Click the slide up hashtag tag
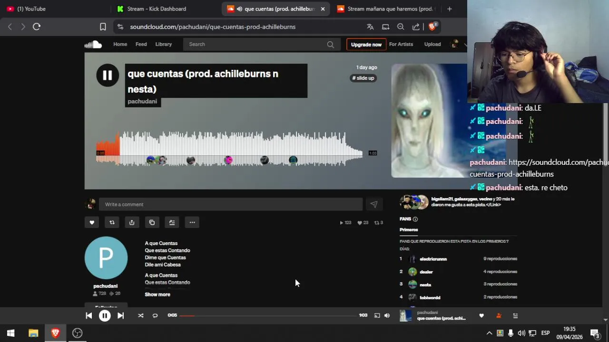The width and height of the screenshot is (609, 342). coord(363,78)
